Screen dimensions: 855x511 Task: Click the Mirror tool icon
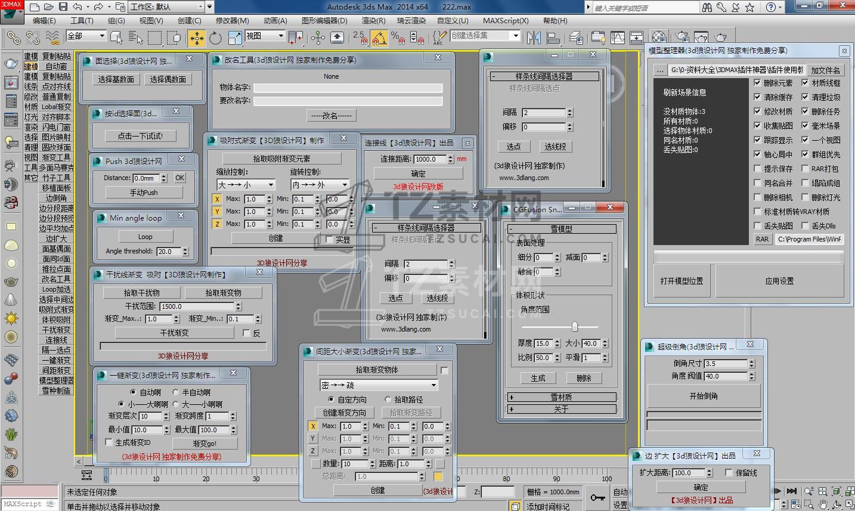[534, 38]
